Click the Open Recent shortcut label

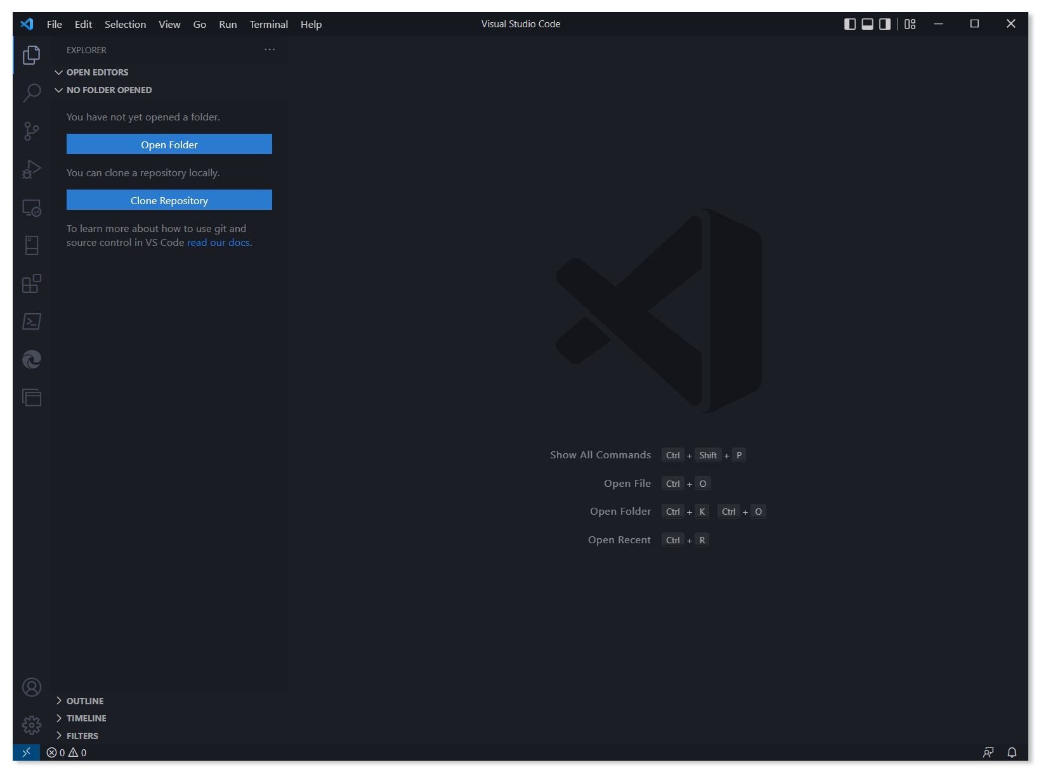pos(619,540)
